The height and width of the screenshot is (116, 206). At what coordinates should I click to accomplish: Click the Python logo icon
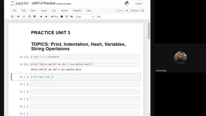[127, 4]
